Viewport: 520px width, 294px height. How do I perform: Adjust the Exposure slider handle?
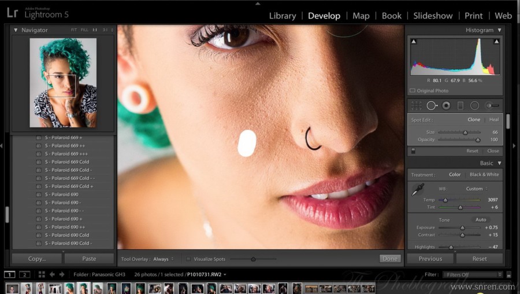[462, 228]
